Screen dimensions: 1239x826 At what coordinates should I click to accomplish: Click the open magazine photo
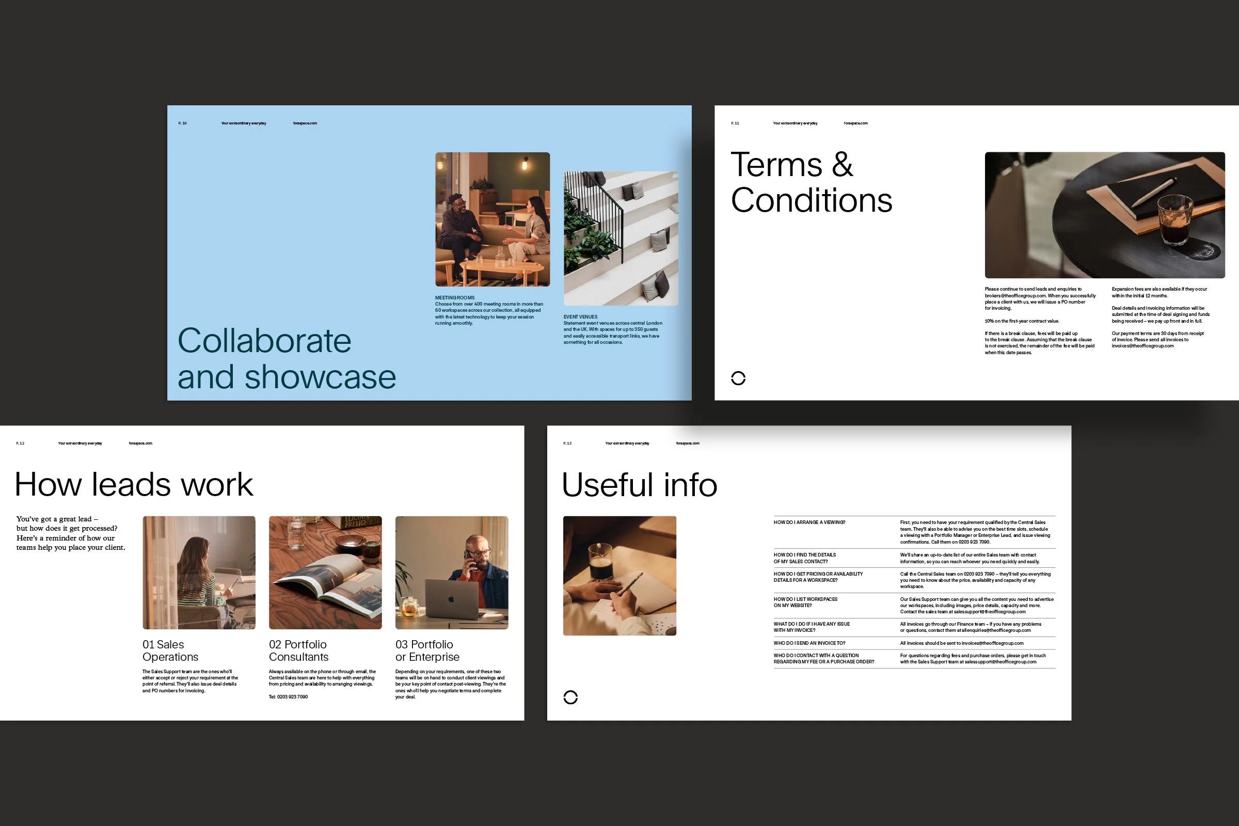tap(325, 572)
